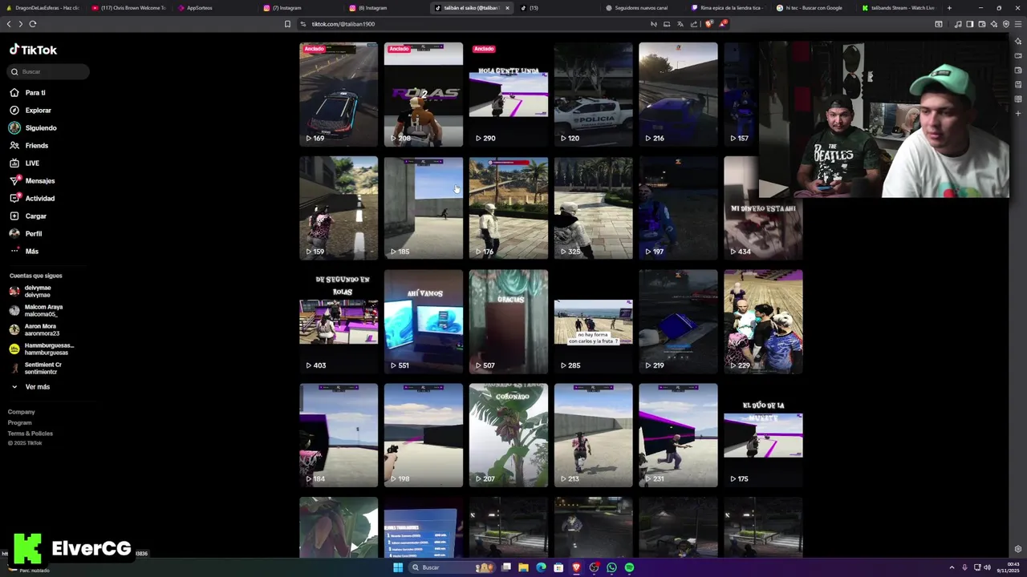Play AHÍ VAMOS video with 551 views
Screen dimensions: 1027x577
click(424, 322)
